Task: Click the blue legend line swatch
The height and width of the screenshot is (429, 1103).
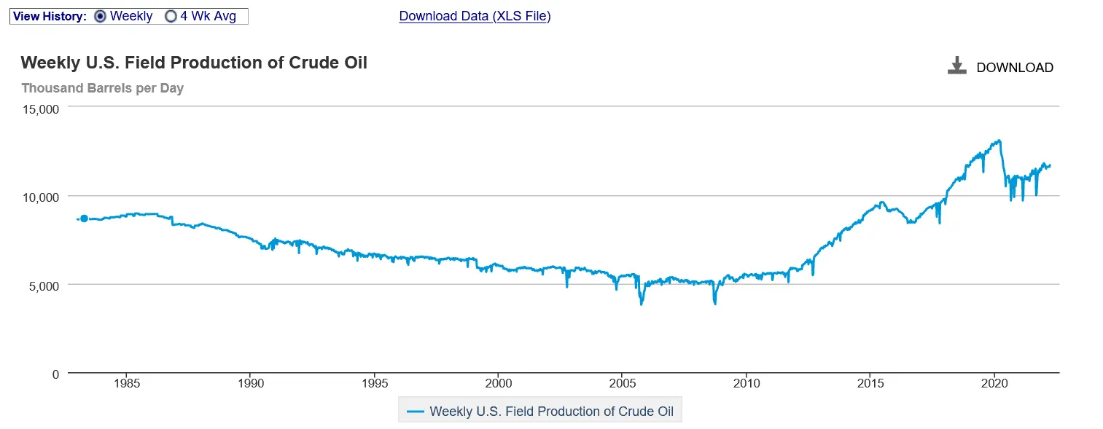Action: tap(416, 412)
